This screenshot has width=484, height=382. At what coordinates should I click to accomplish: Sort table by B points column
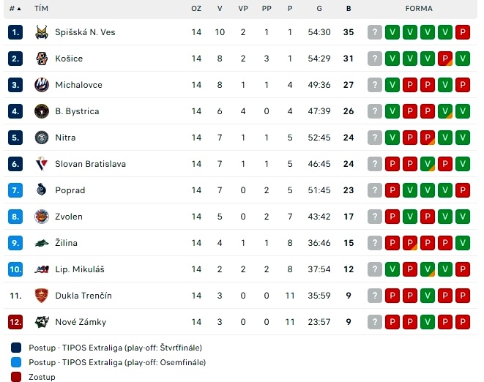point(349,9)
